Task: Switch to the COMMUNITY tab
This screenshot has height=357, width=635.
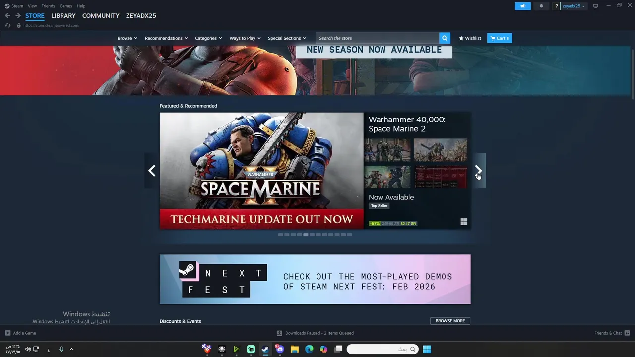Action: click(x=101, y=16)
